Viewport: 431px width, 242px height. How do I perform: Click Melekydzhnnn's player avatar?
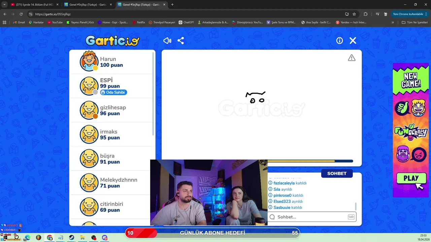coord(89,183)
